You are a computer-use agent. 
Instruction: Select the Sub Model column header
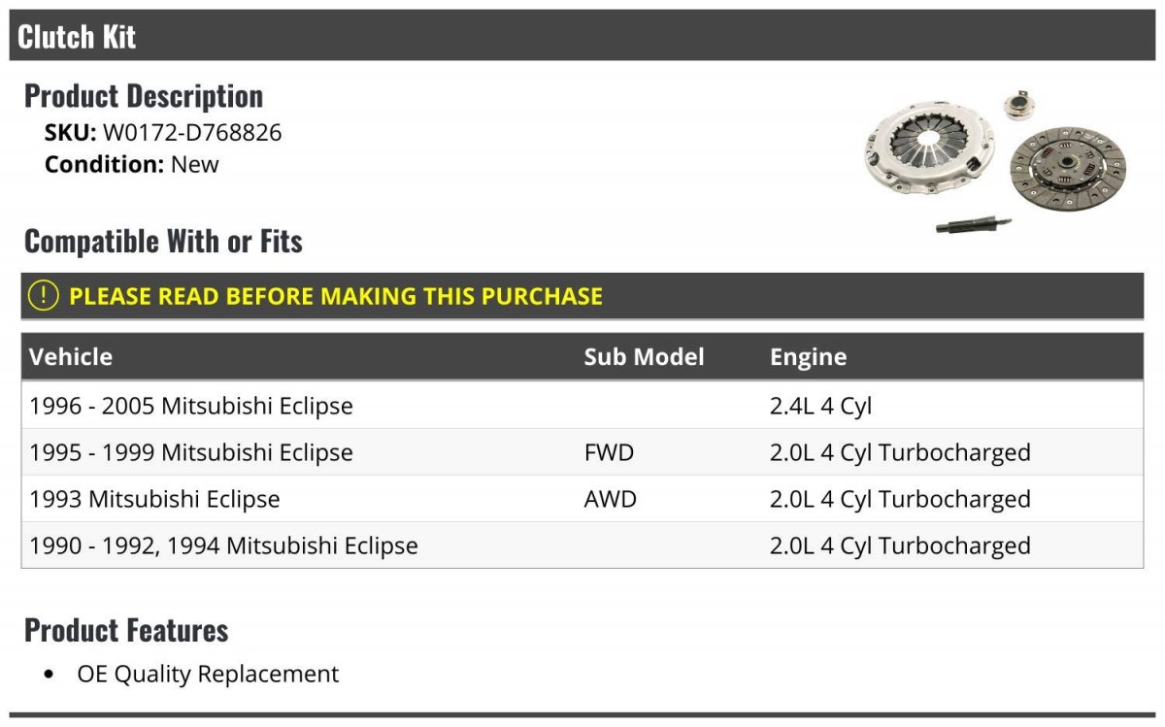click(x=644, y=357)
